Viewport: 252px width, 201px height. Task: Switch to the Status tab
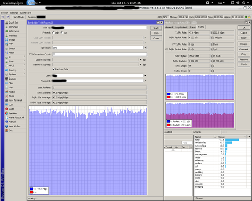(192, 27)
